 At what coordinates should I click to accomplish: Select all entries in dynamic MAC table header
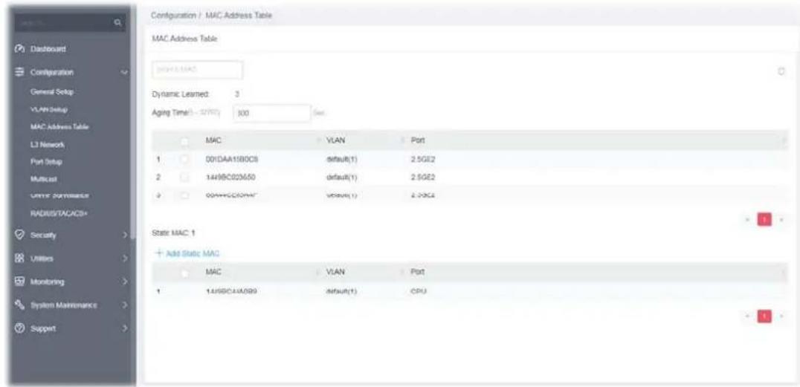pyautogui.click(x=185, y=140)
